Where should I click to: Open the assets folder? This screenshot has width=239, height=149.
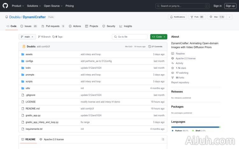tap(29, 54)
